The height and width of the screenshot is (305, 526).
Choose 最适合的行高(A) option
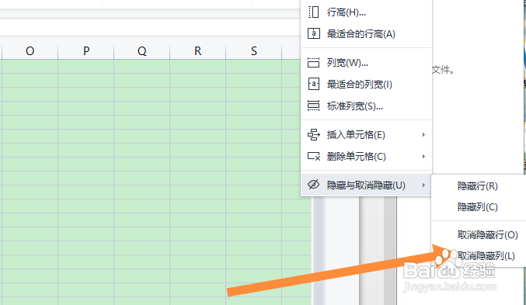click(366, 34)
